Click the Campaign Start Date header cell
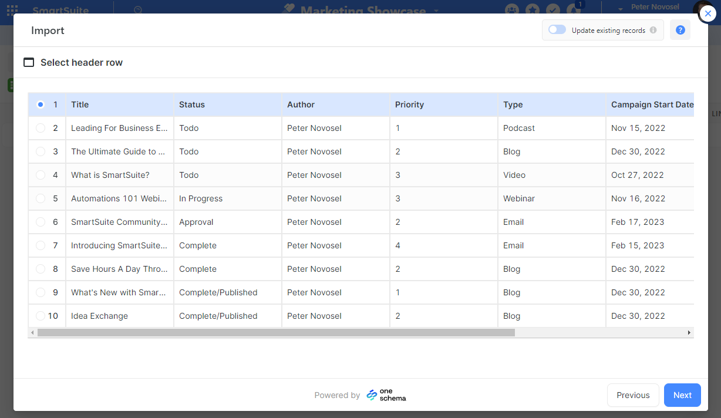Image resolution: width=721 pixels, height=418 pixels. (651, 105)
